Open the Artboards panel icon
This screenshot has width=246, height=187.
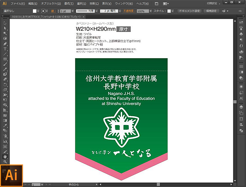[x=241, y=113]
